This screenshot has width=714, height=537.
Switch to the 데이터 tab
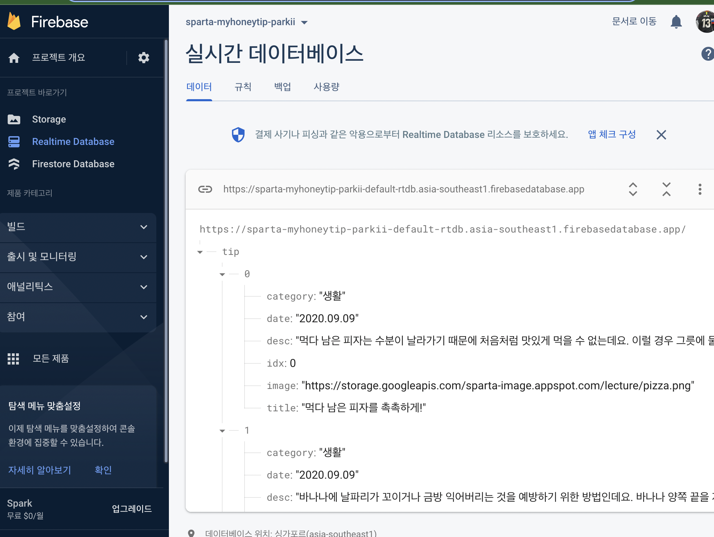(x=199, y=87)
